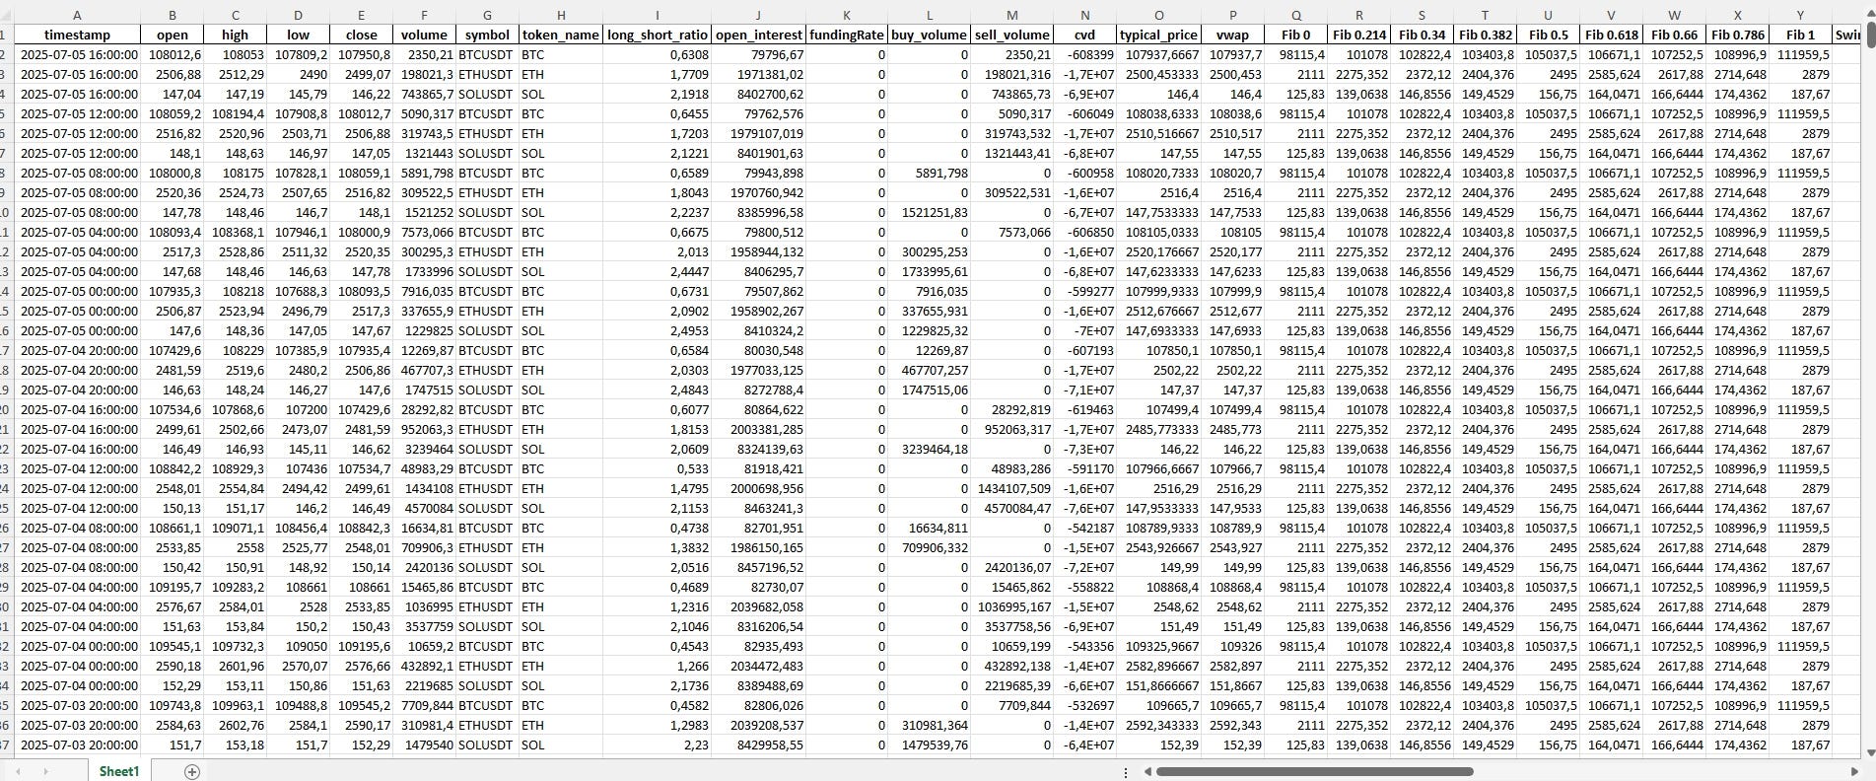1876x781 pixels.
Task: Select column H by its header letter
Action: (x=561, y=15)
